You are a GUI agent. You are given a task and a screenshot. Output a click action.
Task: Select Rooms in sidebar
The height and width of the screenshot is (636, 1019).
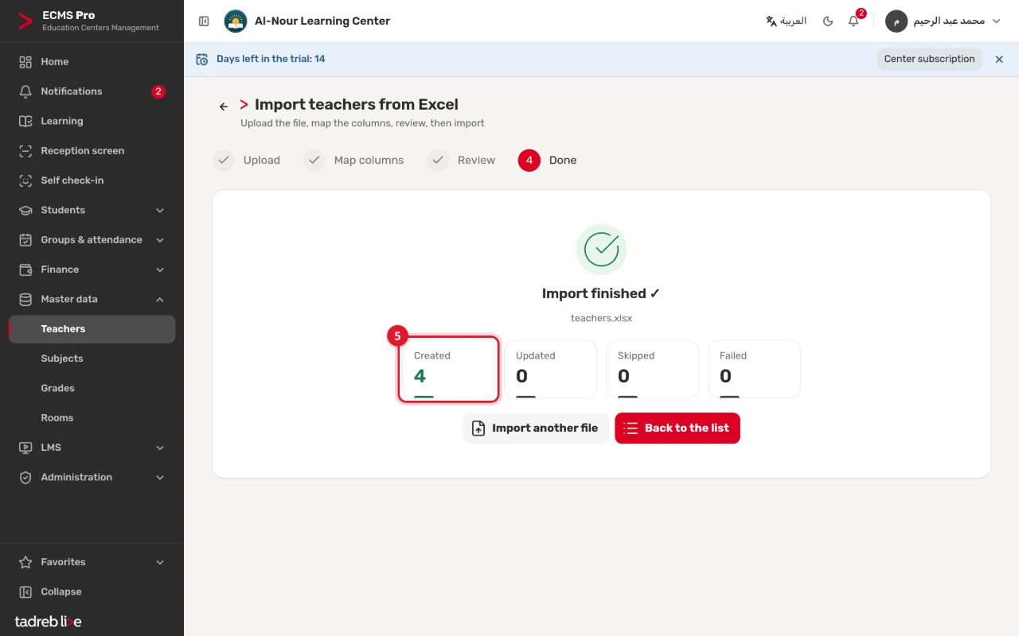click(92, 418)
